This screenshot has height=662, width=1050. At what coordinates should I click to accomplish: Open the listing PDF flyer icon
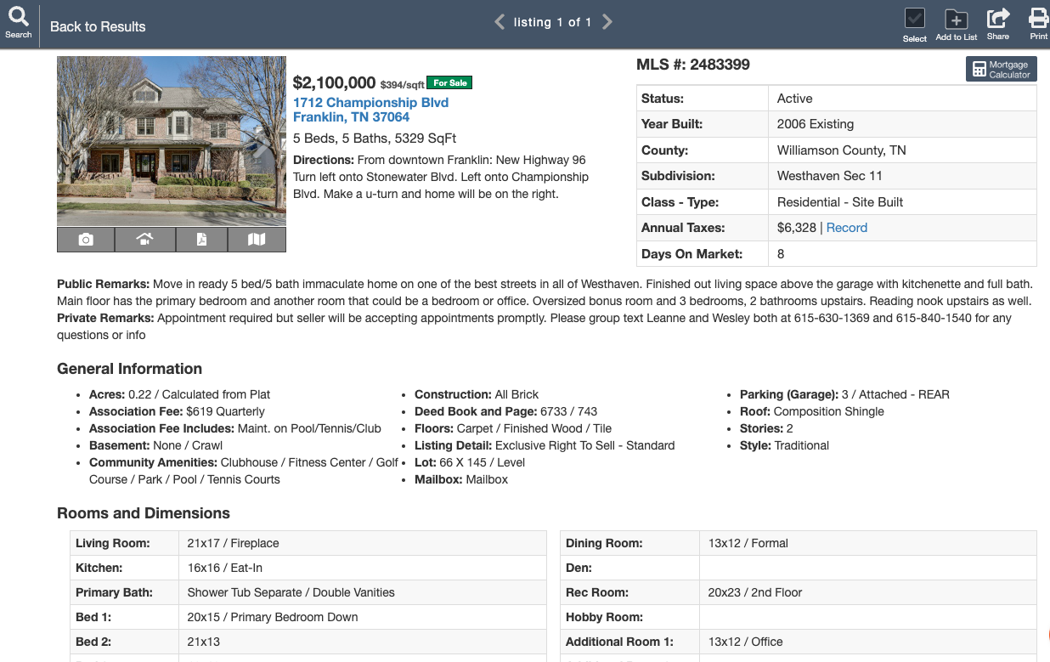tap(201, 240)
